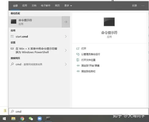149x122 pixels.
Task: Open the Windows Start button
Action: (4, 119)
